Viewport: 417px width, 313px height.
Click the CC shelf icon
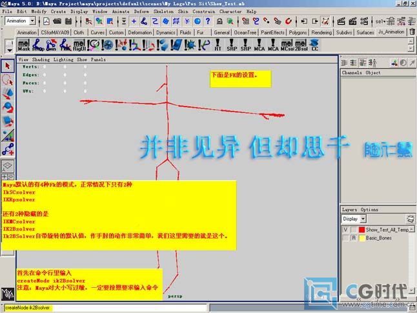(x=314, y=45)
